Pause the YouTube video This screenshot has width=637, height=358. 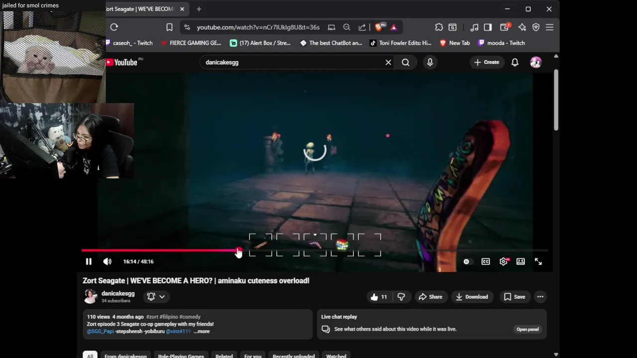coord(89,262)
